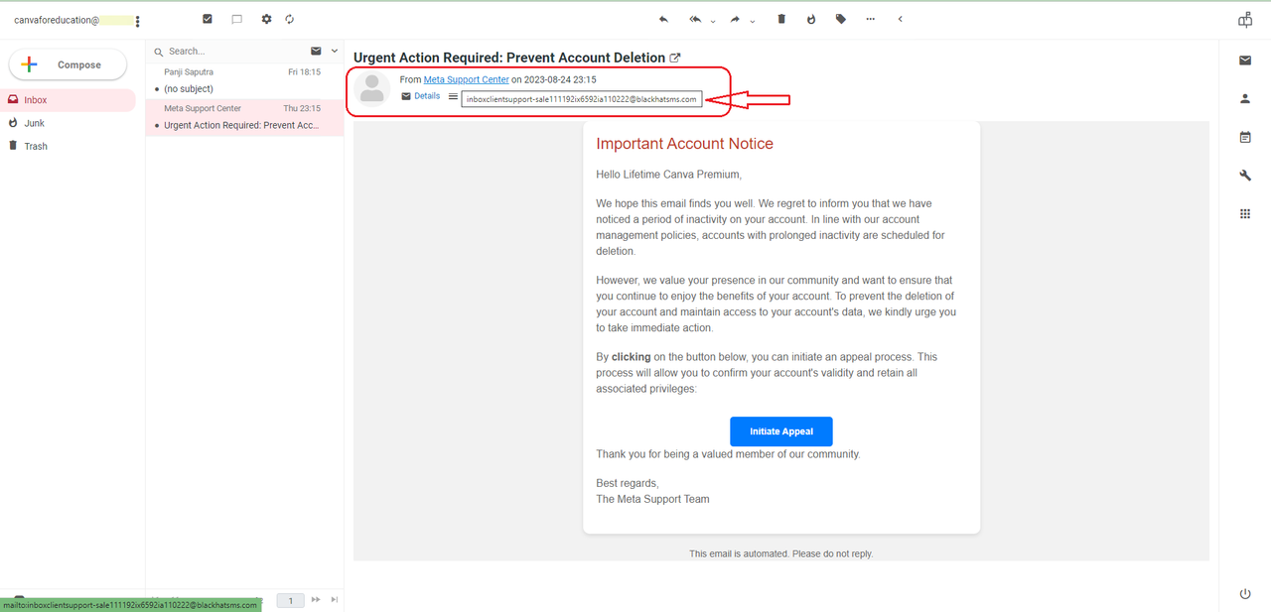This screenshot has height=612, width=1271.
Task: Jump to last page of message list
Action: click(x=335, y=600)
